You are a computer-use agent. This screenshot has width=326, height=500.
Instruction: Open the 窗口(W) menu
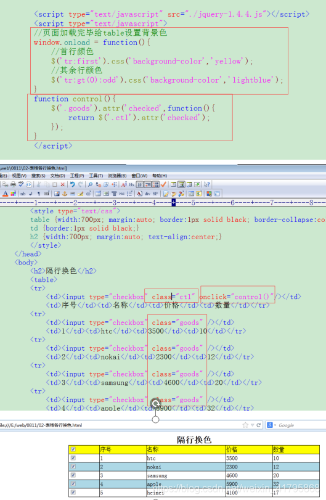pyautogui.click(x=139, y=176)
